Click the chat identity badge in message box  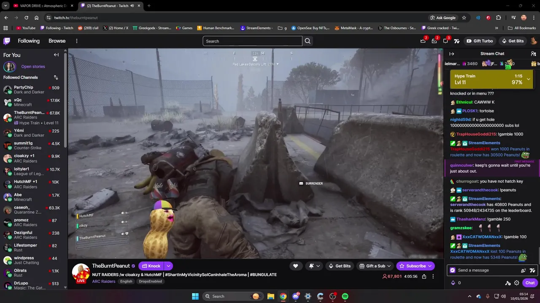pos(453,270)
